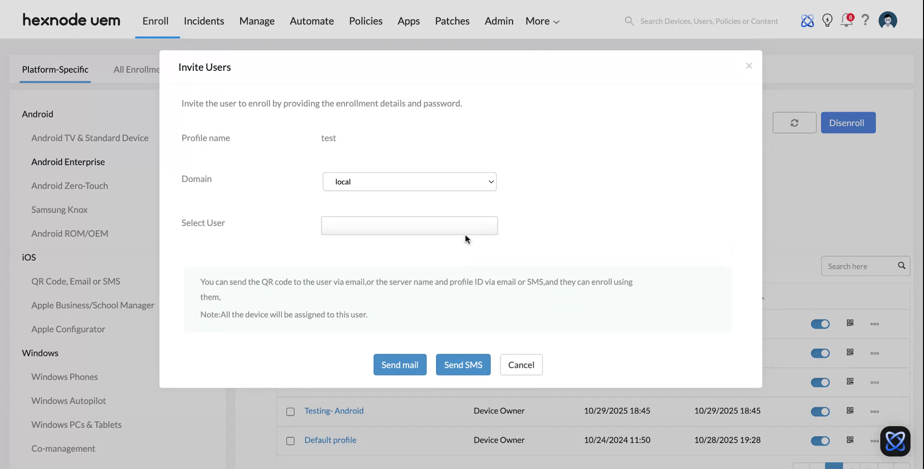The width and height of the screenshot is (924, 469).
Task: Click the what's new lightbulb icon
Action: click(827, 20)
